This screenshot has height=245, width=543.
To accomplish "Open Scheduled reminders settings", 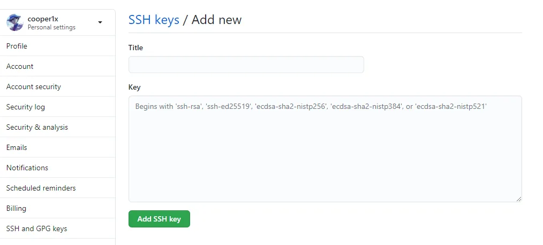I will point(41,188).
